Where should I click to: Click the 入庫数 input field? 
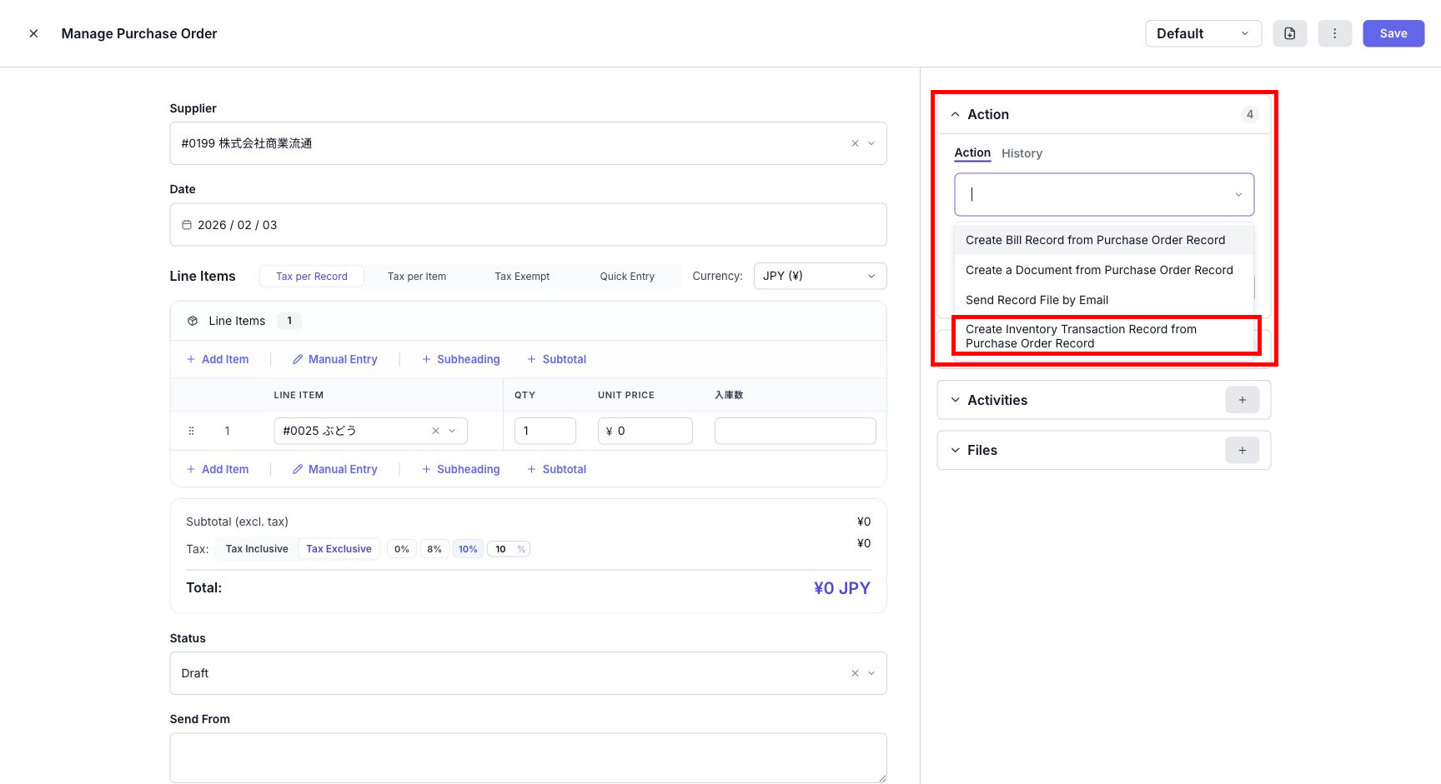point(795,431)
